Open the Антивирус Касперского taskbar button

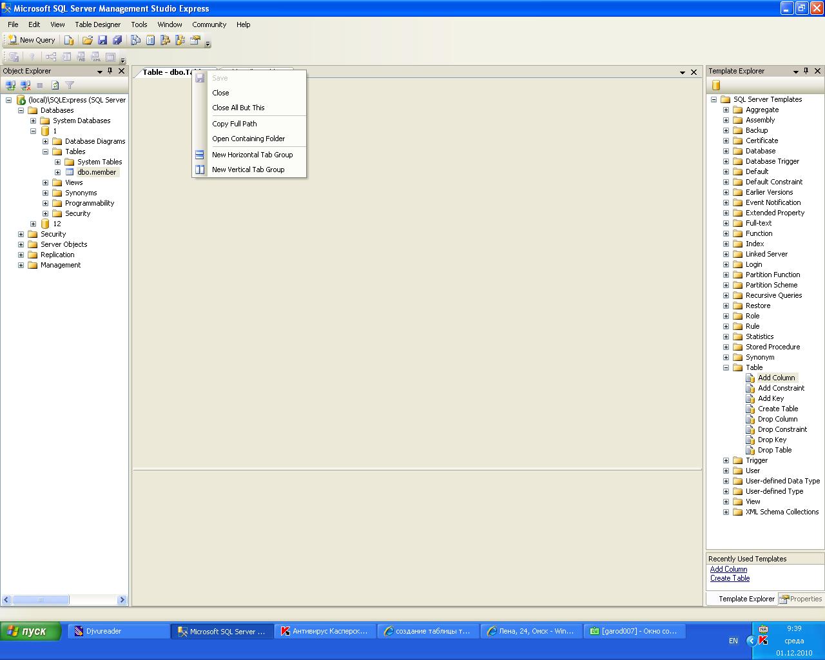[325, 632]
